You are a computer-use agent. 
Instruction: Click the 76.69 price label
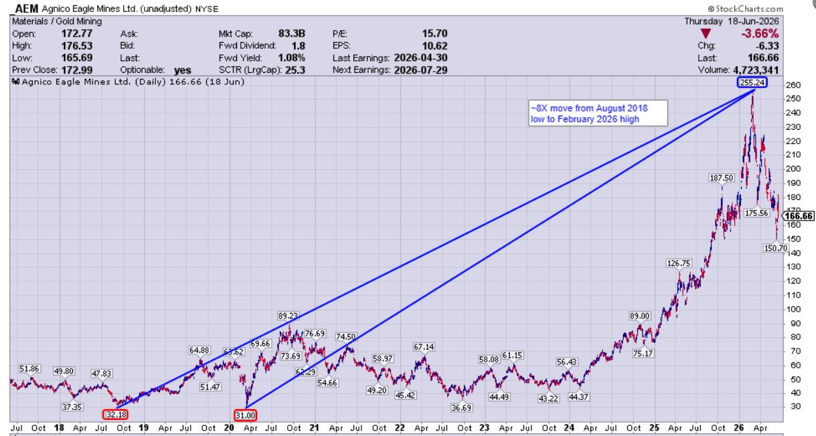(x=315, y=333)
